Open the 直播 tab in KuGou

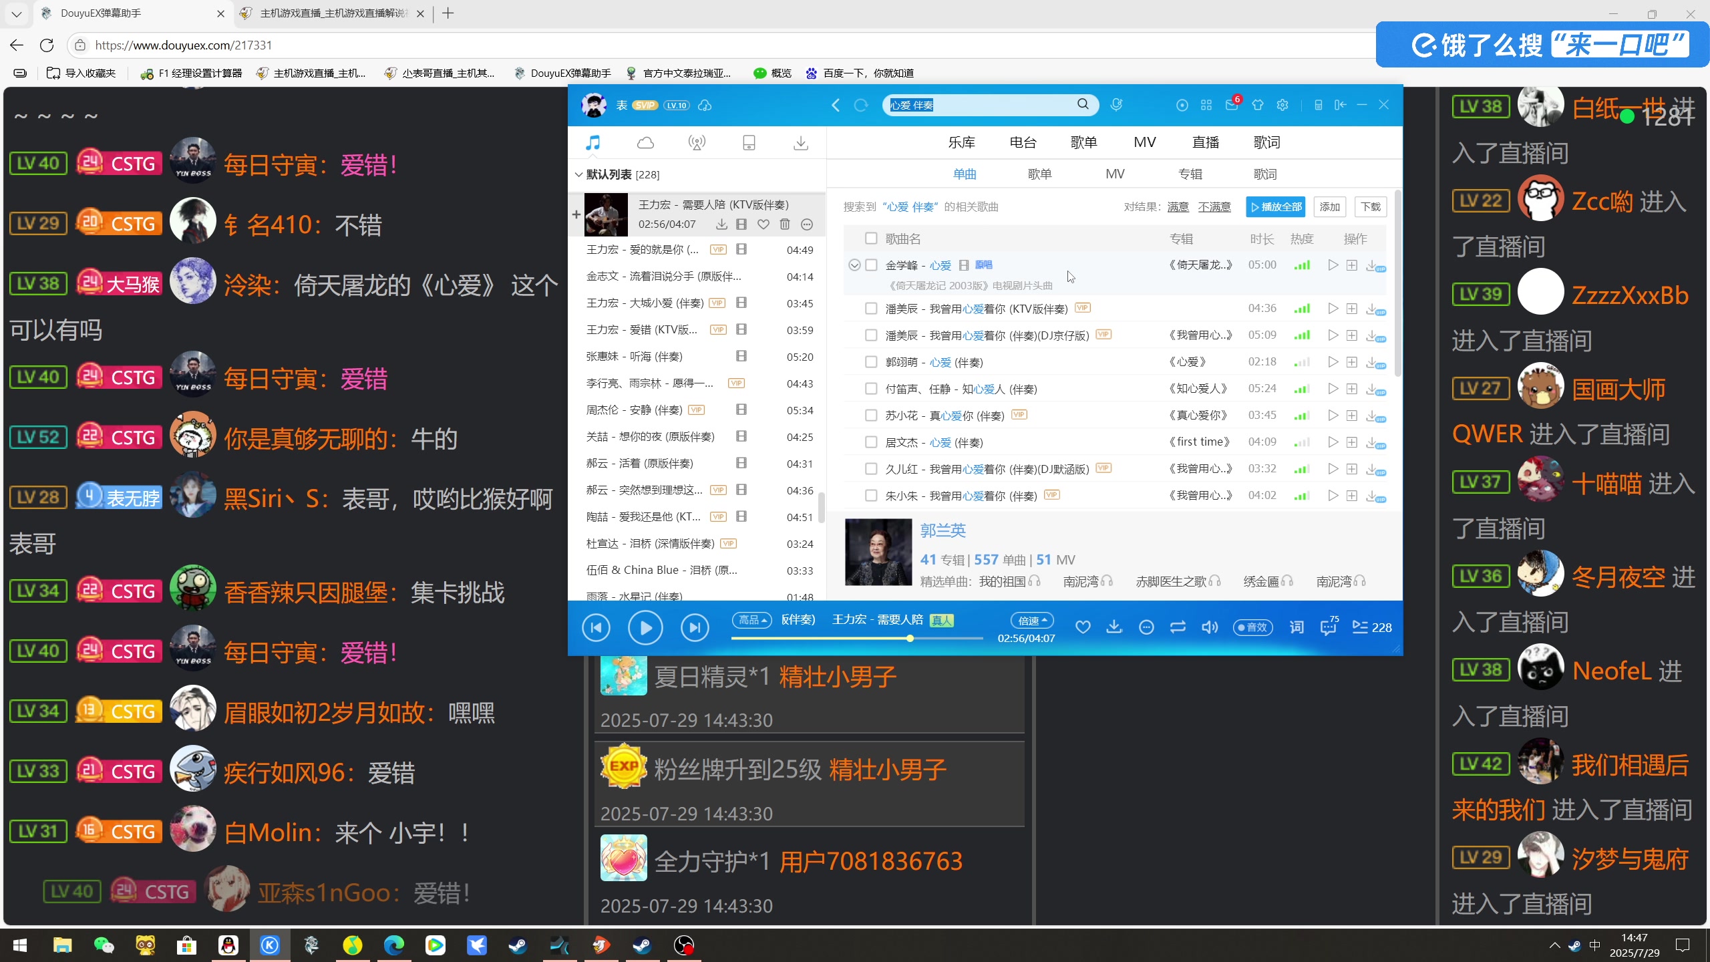[1206, 142]
